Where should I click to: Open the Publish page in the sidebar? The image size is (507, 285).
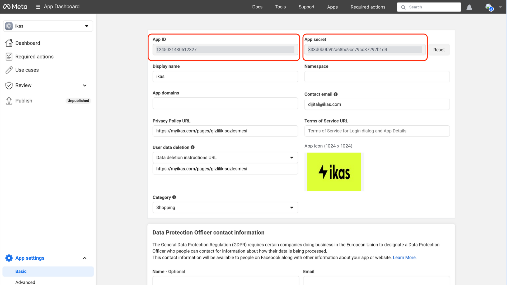tap(24, 101)
